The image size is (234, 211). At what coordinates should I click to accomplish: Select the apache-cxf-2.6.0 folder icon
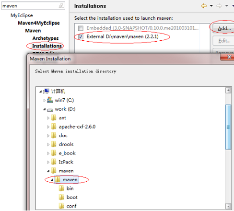(x=54, y=127)
